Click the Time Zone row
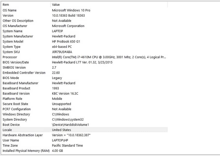The height and width of the screenshot is (156, 220). pyautogui.click(x=10, y=146)
